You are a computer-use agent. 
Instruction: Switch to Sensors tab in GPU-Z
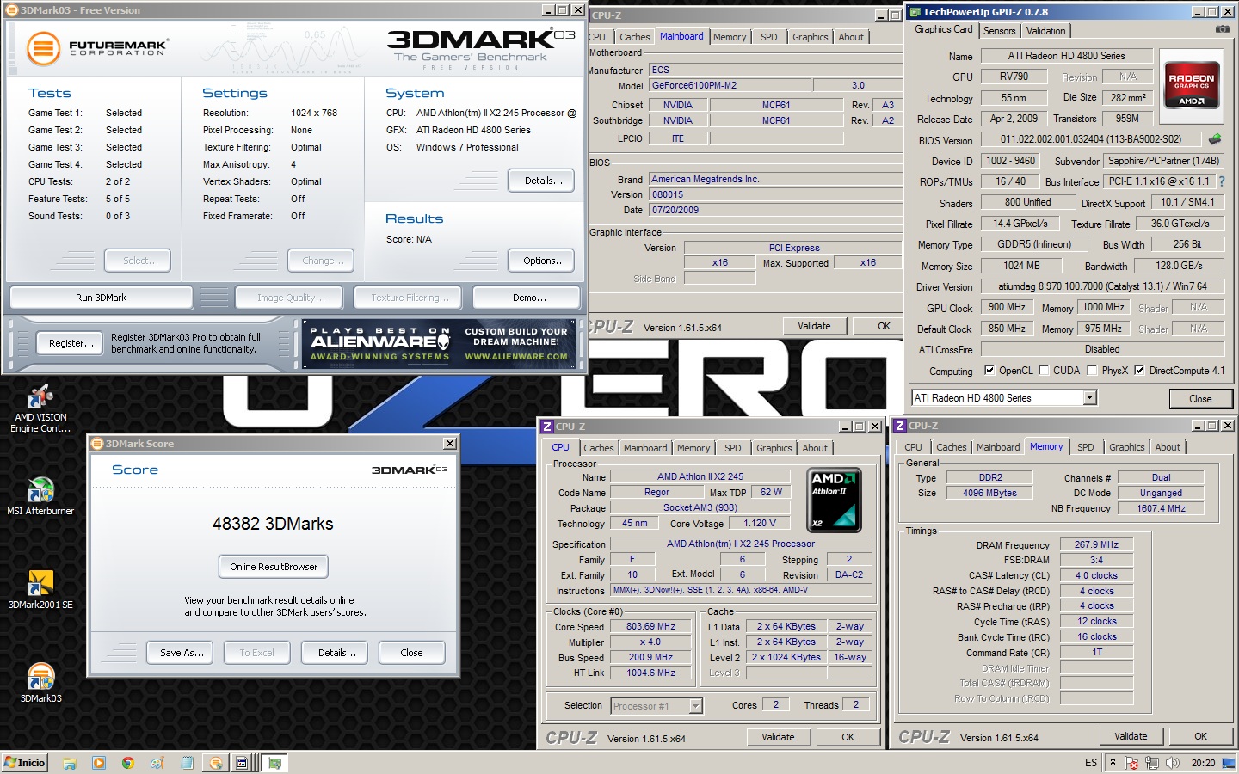999,30
